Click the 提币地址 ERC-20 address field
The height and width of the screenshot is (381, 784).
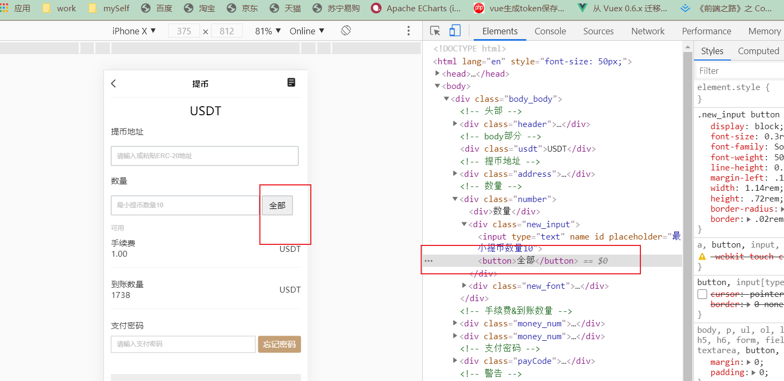(x=205, y=156)
